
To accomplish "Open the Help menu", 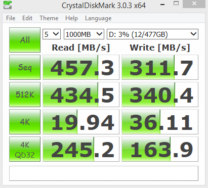I will pyautogui.click(x=71, y=18).
